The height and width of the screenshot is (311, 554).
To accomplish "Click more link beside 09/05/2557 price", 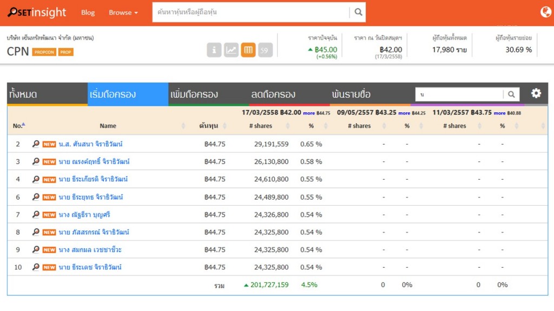I will pos(404,113).
